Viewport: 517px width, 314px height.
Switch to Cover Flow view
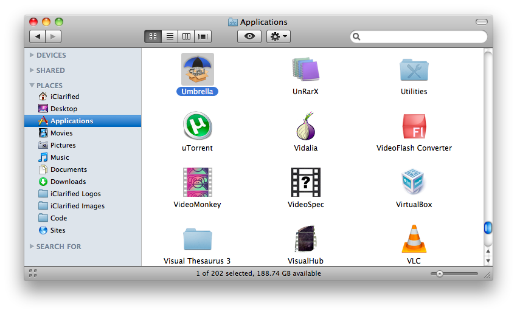pyautogui.click(x=203, y=36)
